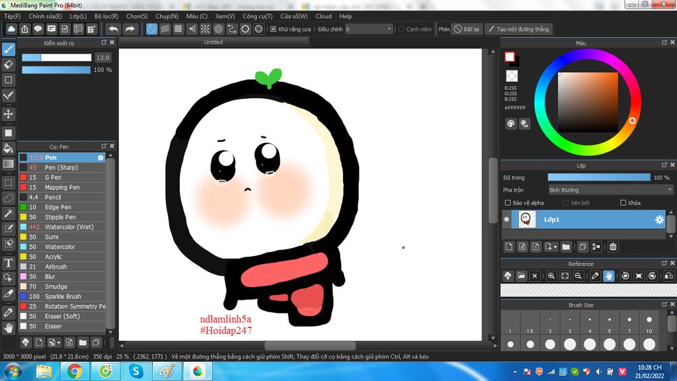677x381 pixels.
Task: Click the Đặt lại reset button
Action: 467,29
